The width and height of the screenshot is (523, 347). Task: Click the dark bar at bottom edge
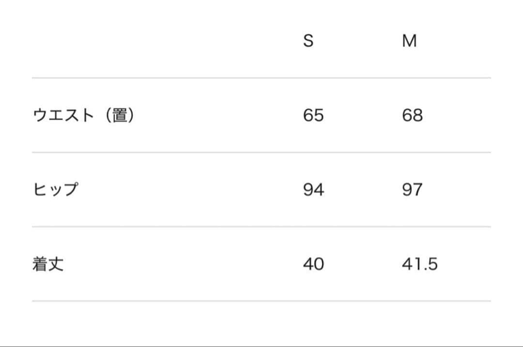click(x=261, y=346)
